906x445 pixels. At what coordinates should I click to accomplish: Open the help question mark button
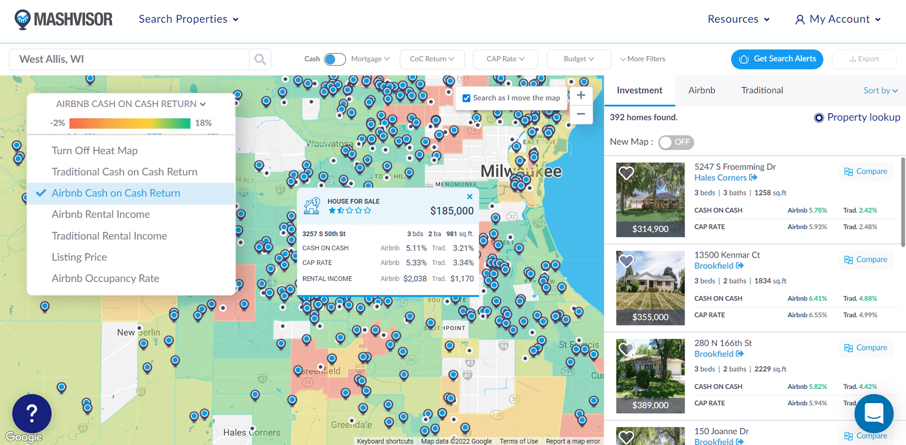(32, 414)
